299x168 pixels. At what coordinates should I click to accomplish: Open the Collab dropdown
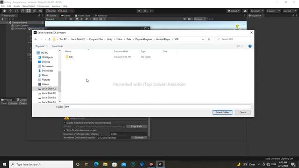coord(234,11)
